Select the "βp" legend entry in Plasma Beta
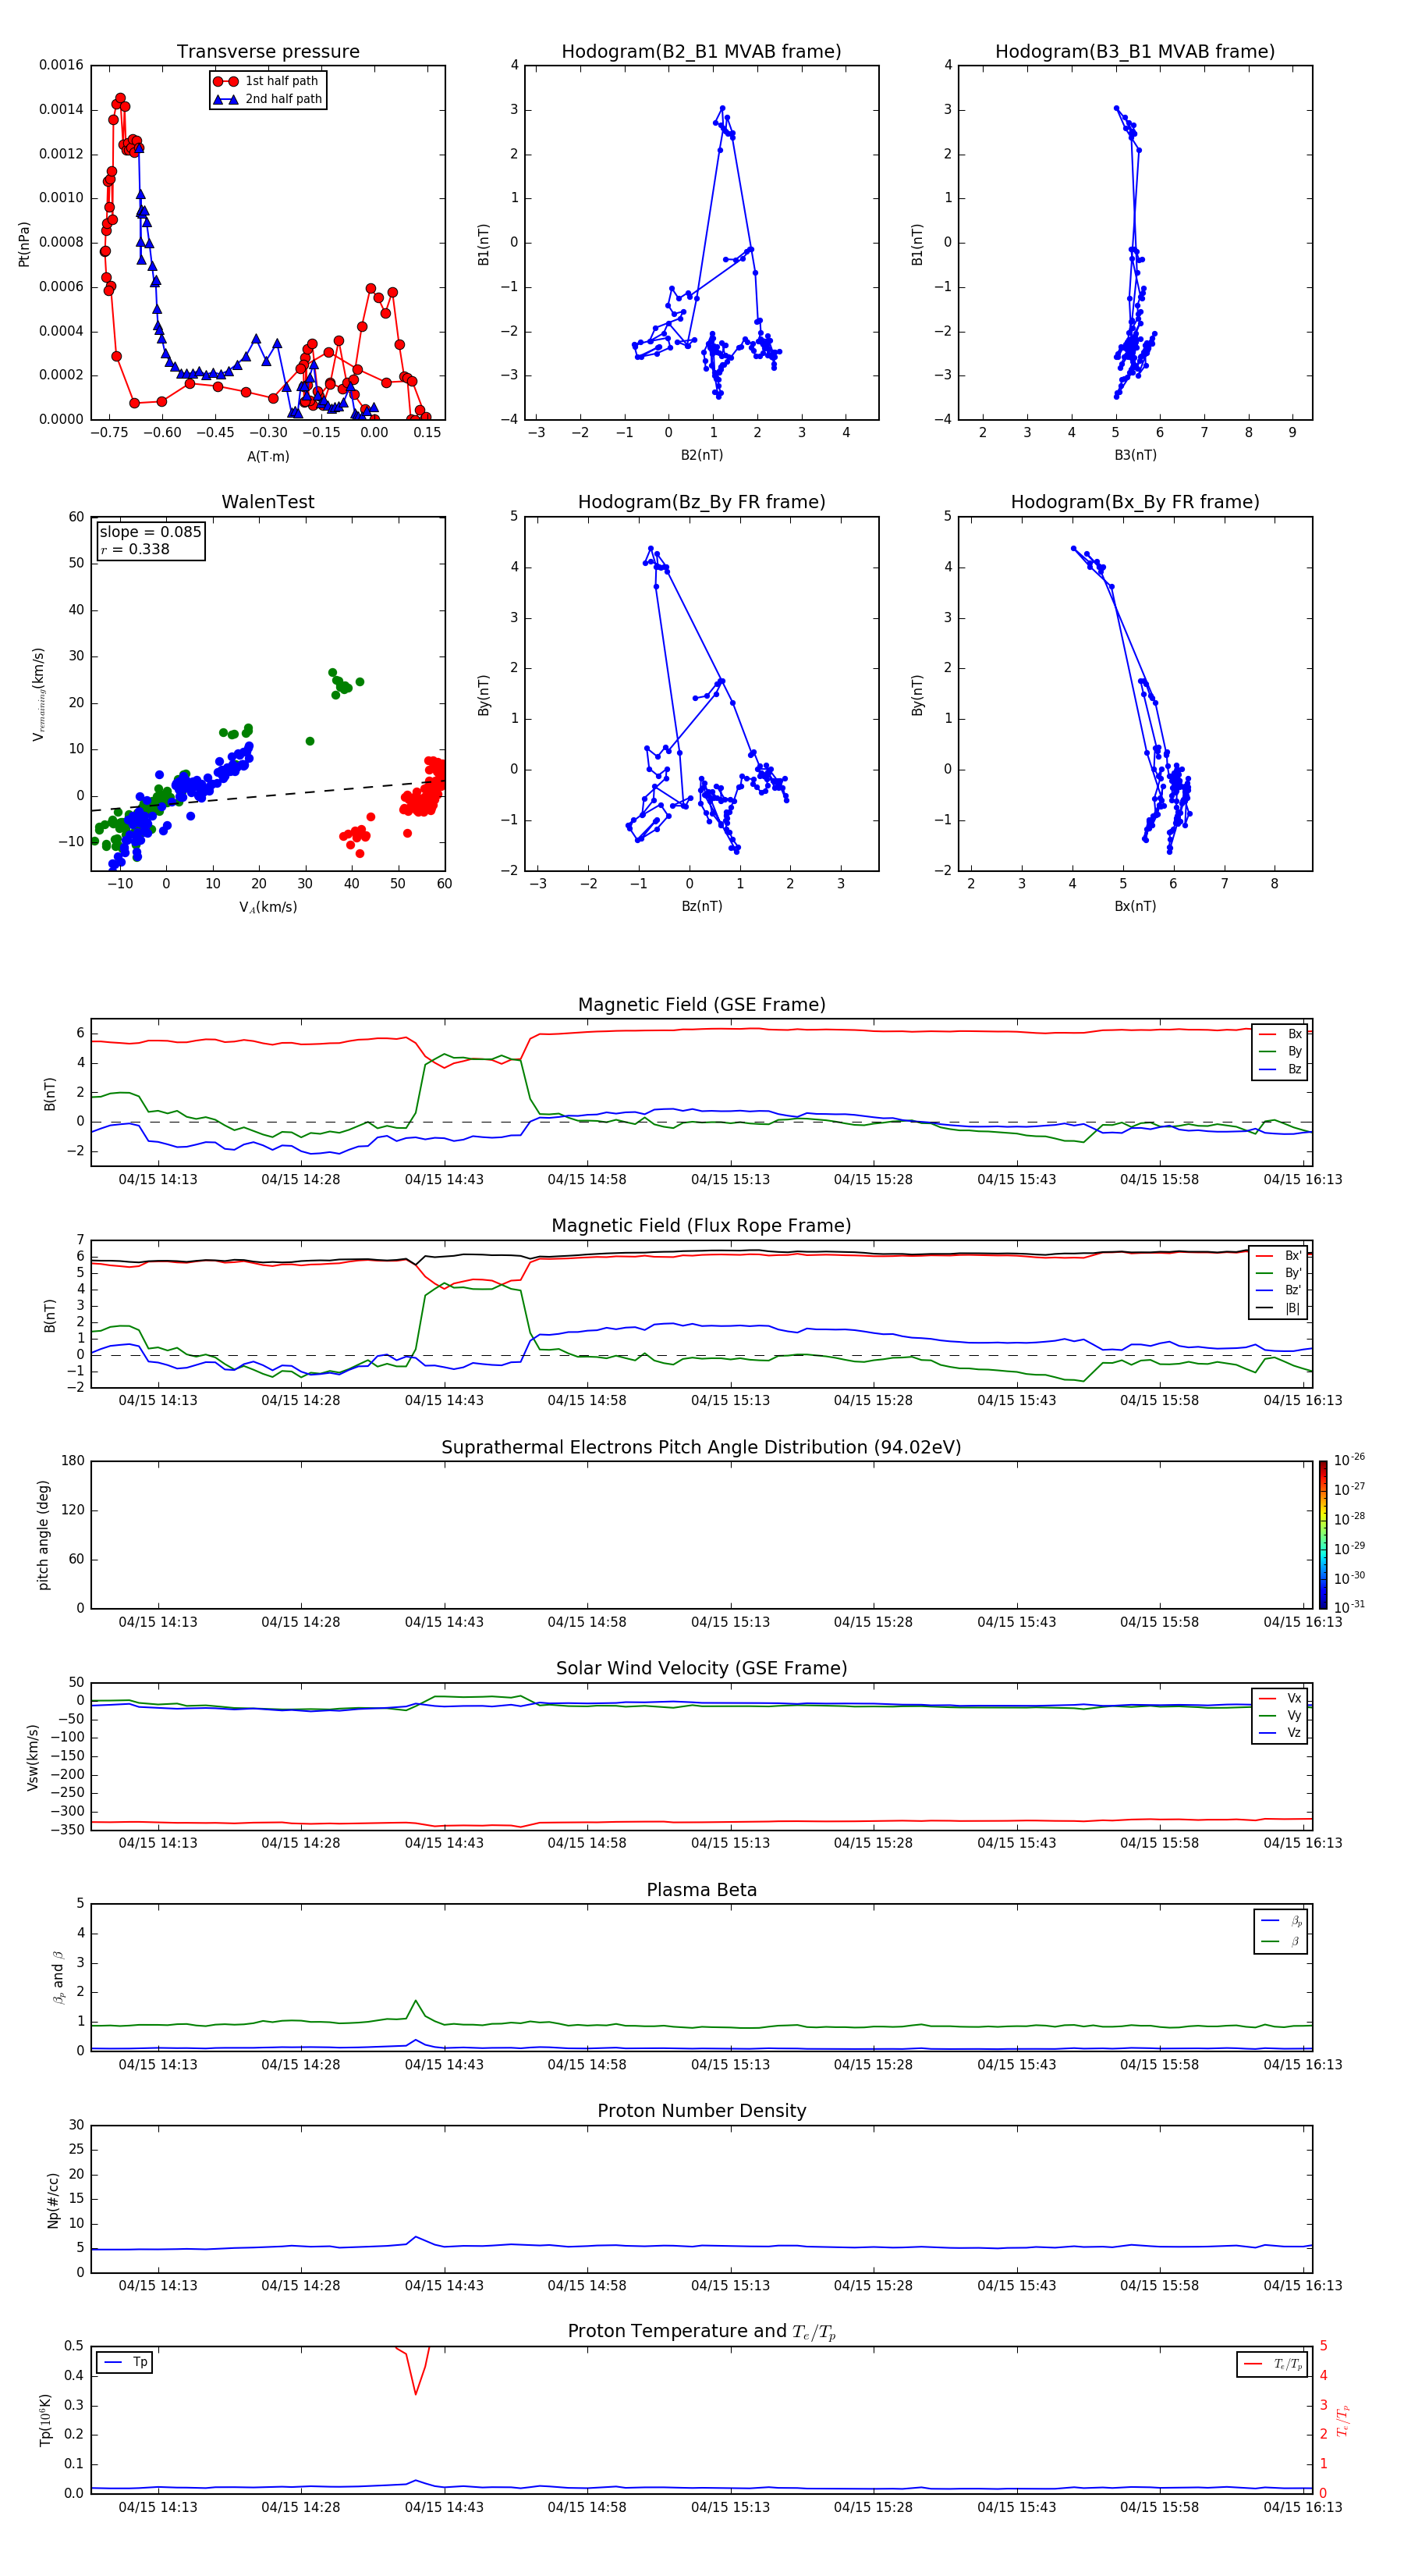Screen dimensions: 1404x2576 (x=1282, y=1921)
